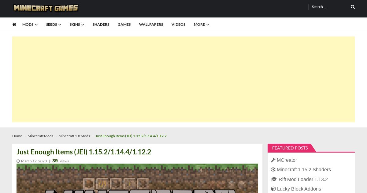Expand the MORE dropdown menu
This screenshot has width=367, height=193.
coord(202,25)
